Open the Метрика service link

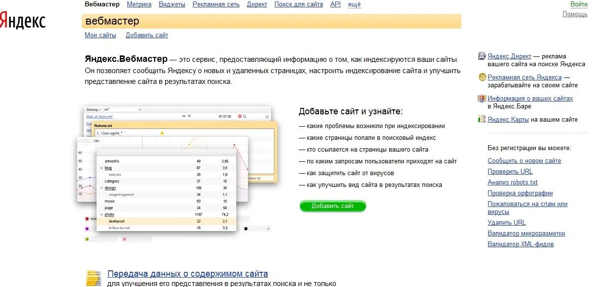(139, 4)
